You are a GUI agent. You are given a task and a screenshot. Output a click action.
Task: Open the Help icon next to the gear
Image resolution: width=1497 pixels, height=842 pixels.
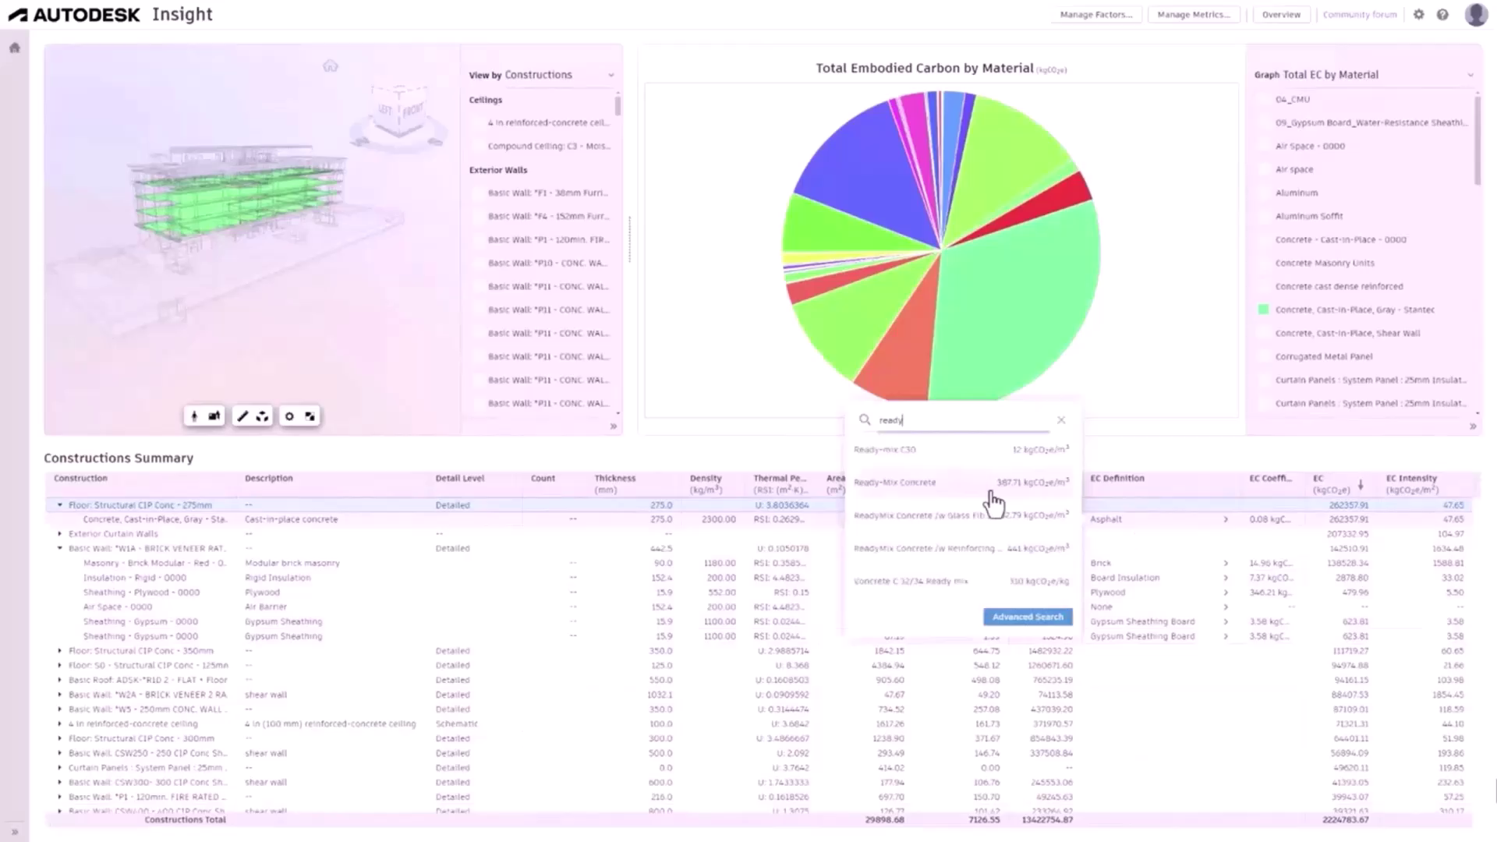coord(1443,14)
